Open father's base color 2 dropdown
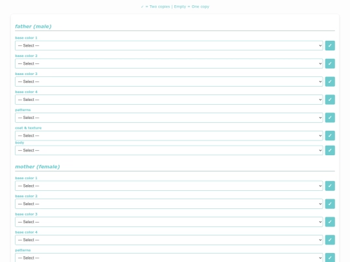350x262 pixels. pos(169,63)
